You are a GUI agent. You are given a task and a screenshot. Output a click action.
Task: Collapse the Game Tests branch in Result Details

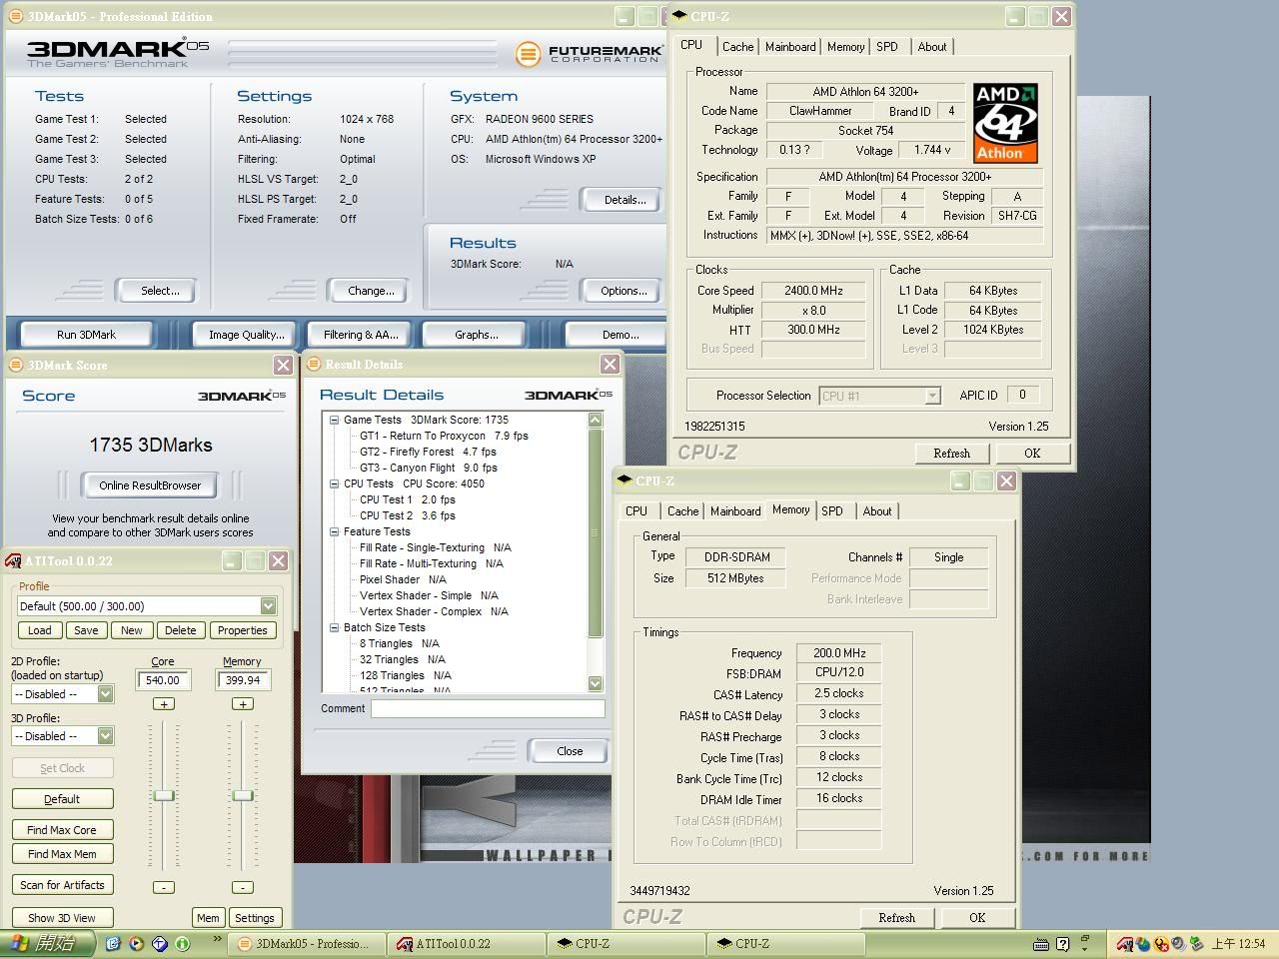[334, 420]
